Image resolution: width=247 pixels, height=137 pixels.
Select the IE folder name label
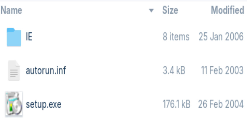[29, 37]
